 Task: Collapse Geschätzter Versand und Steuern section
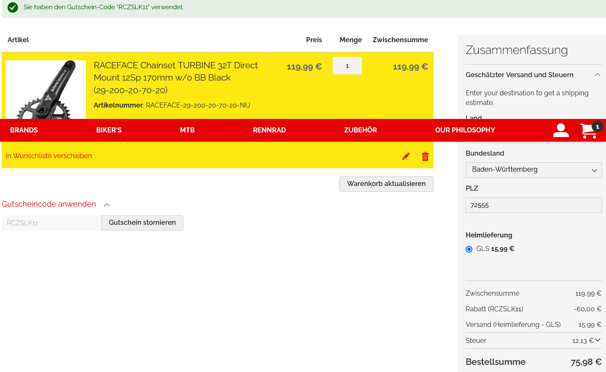(597, 75)
